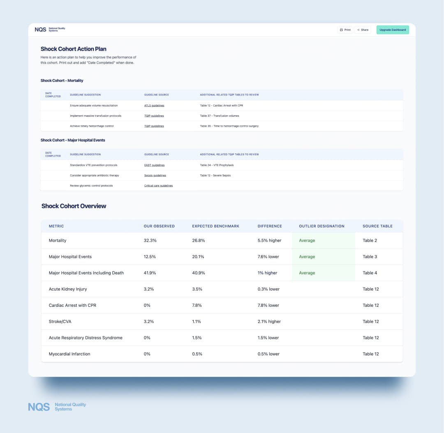Click Table 24 - VTE Prophylaxis entry
Image resolution: width=444 pixels, height=433 pixels.
click(x=217, y=165)
